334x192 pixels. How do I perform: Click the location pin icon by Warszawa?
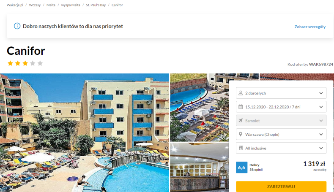[241, 134]
